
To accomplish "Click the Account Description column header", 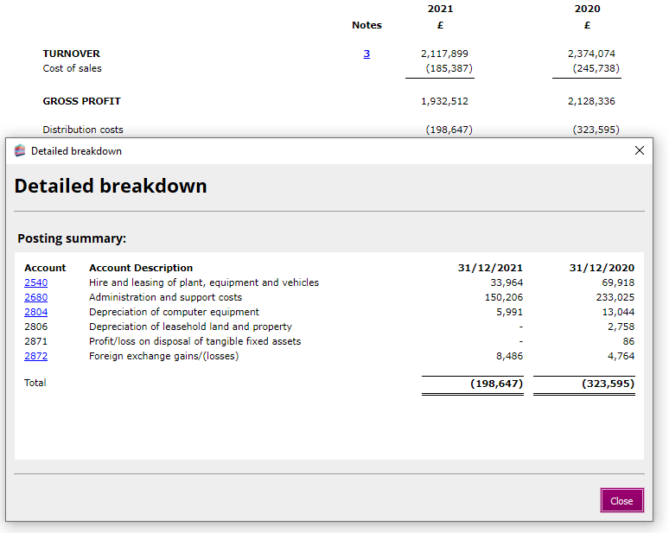I will [x=141, y=268].
